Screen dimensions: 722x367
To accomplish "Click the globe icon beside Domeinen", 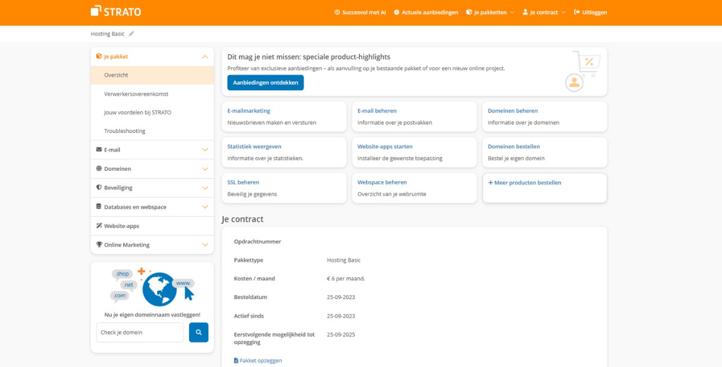I will coord(99,169).
